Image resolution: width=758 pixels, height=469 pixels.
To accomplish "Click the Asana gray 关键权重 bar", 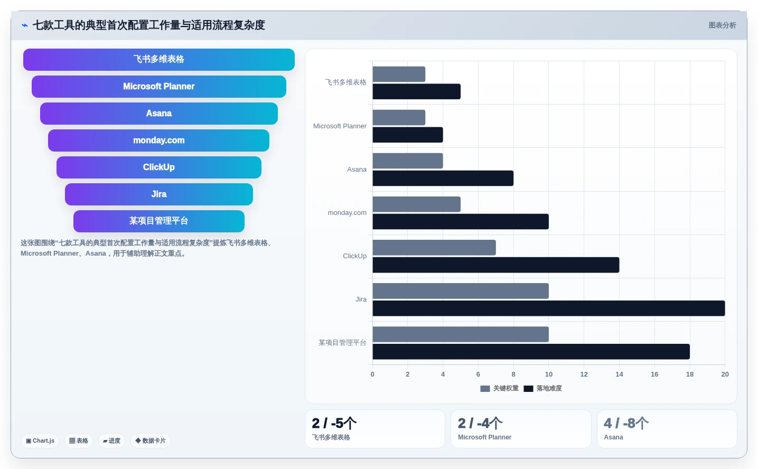I will click(x=408, y=161).
